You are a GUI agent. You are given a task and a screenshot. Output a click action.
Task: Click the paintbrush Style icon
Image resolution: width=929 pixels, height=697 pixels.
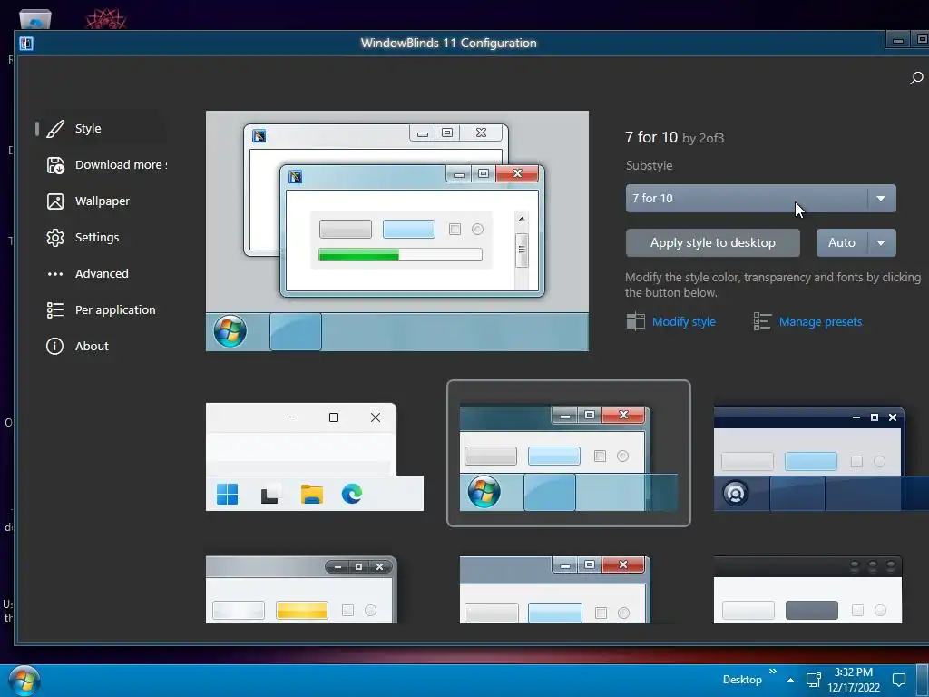tap(55, 129)
